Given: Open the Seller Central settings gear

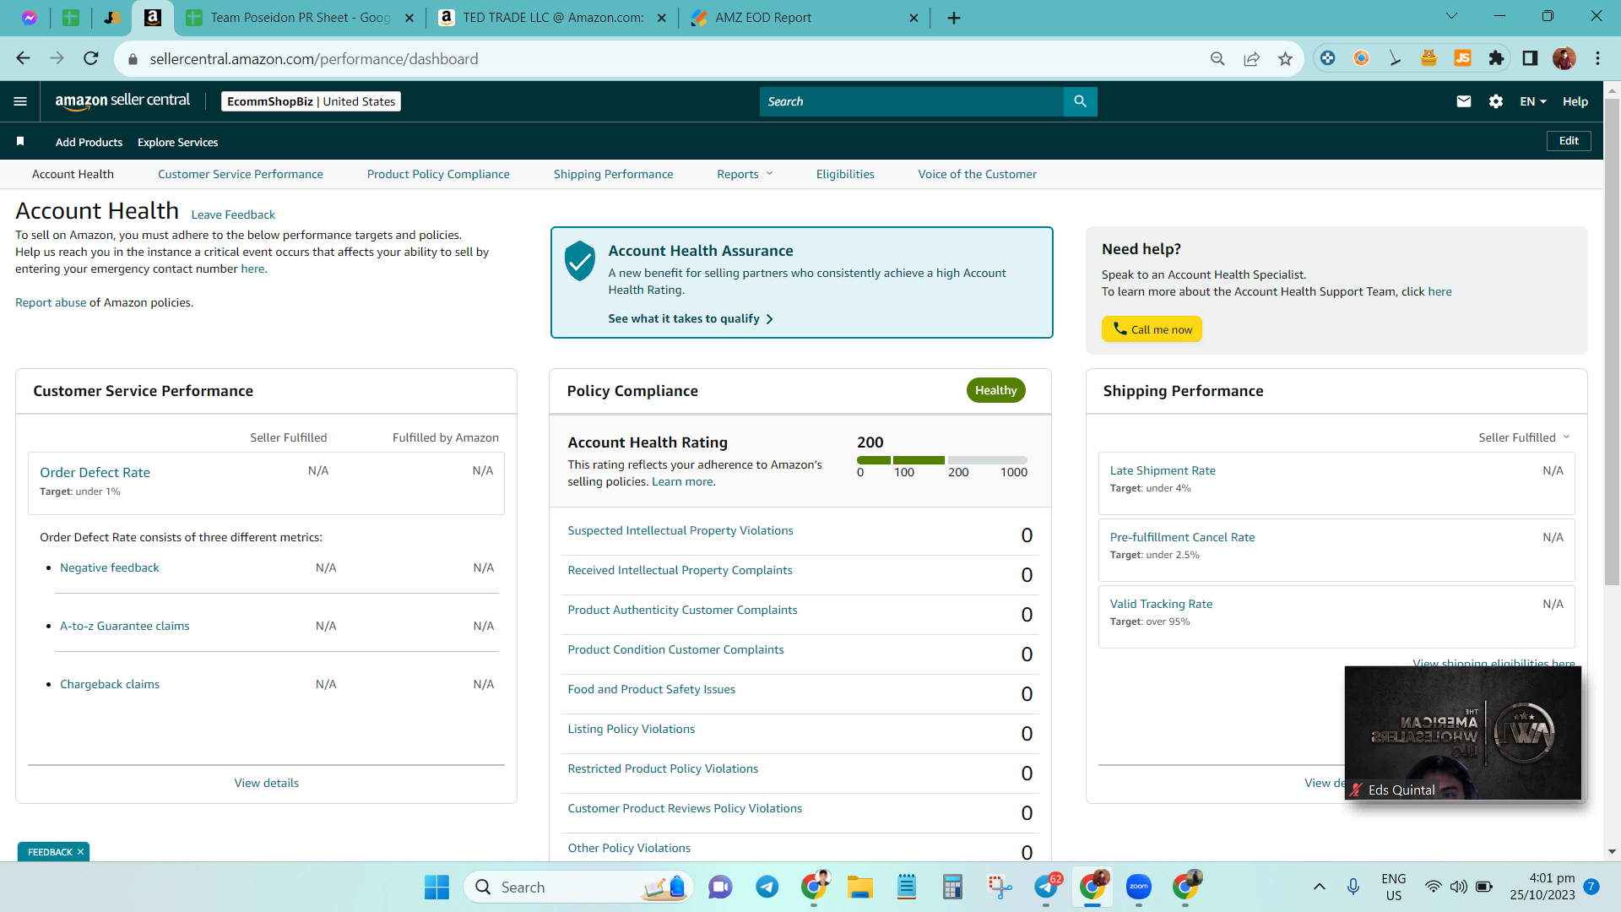Looking at the screenshot, I should [1496, 101].
